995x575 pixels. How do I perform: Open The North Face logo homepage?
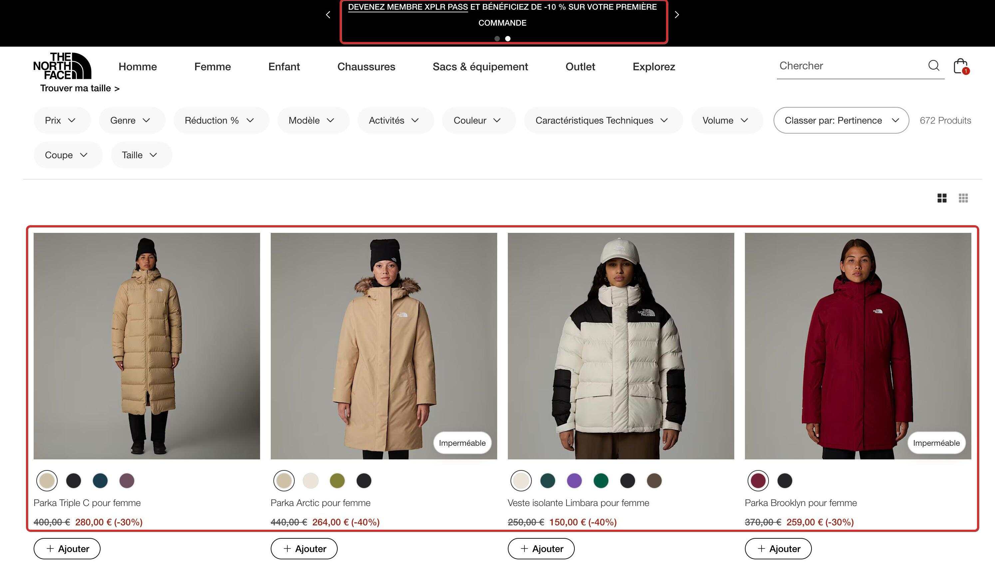(62, 66)
